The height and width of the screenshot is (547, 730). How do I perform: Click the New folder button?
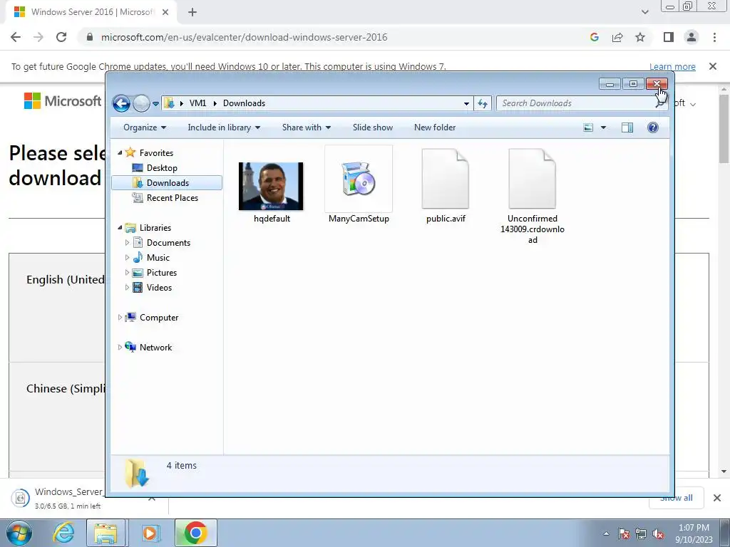tap(435, 127)
